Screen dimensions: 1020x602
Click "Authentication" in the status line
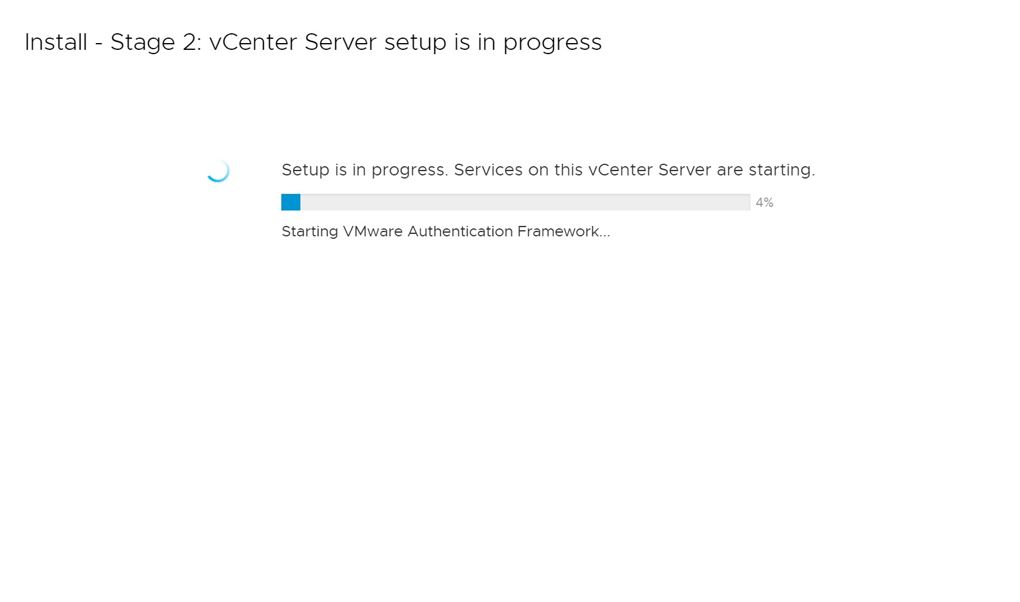(460, 231)
